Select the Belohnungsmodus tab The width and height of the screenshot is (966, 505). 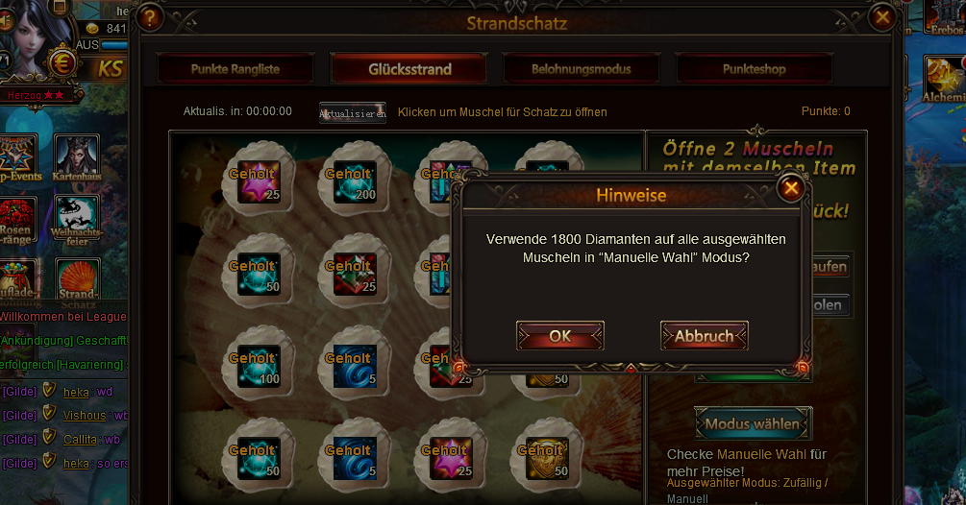[581, 69]
